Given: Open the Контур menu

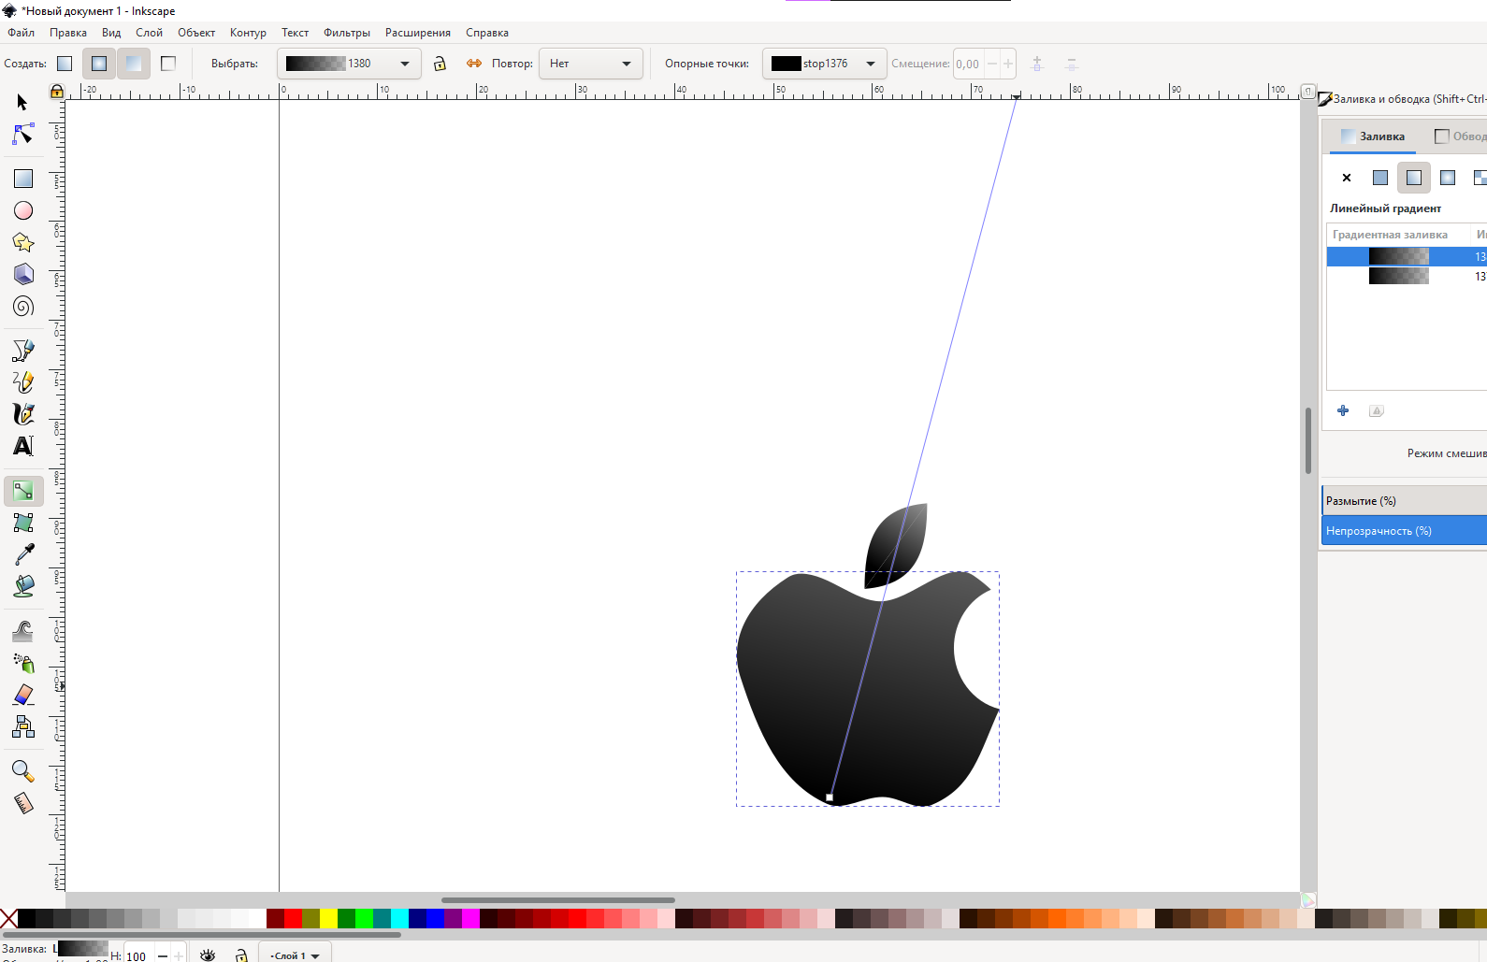Looking at the screenshot, I should (248, 33).
